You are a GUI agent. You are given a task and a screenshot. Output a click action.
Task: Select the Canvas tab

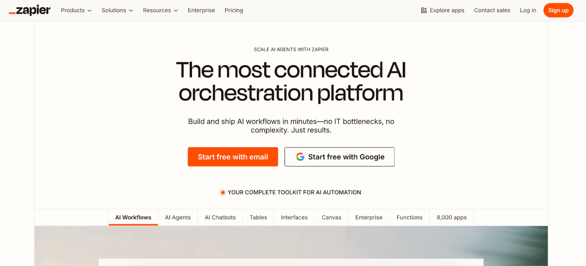click(x=331, y=217)
